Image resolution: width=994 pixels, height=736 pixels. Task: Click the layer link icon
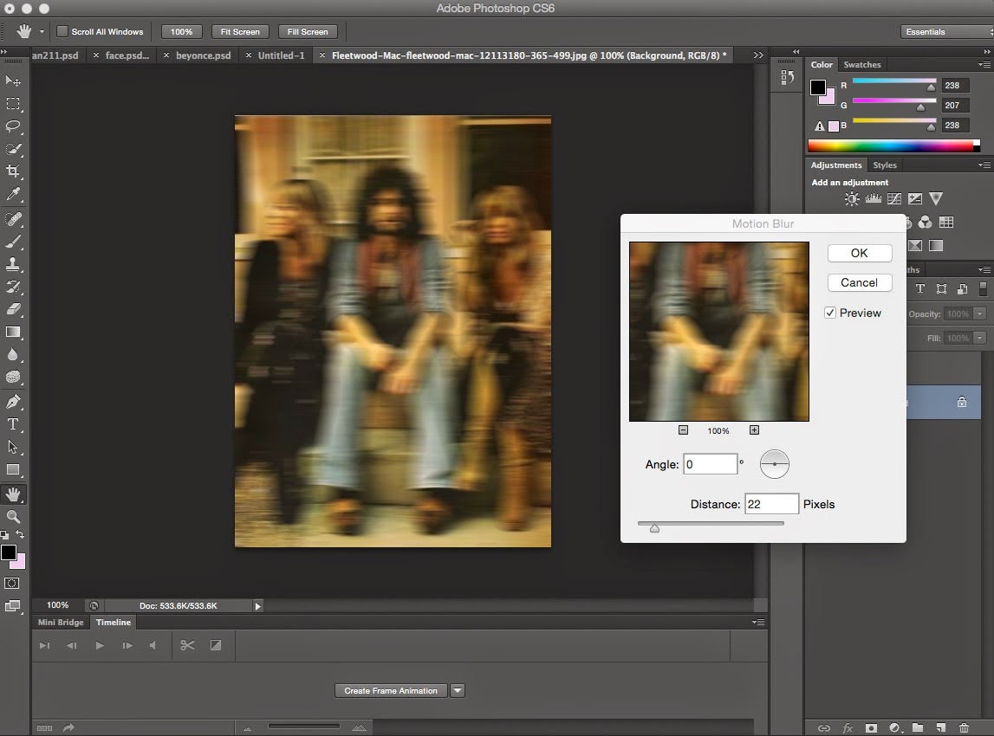[823, 727]
